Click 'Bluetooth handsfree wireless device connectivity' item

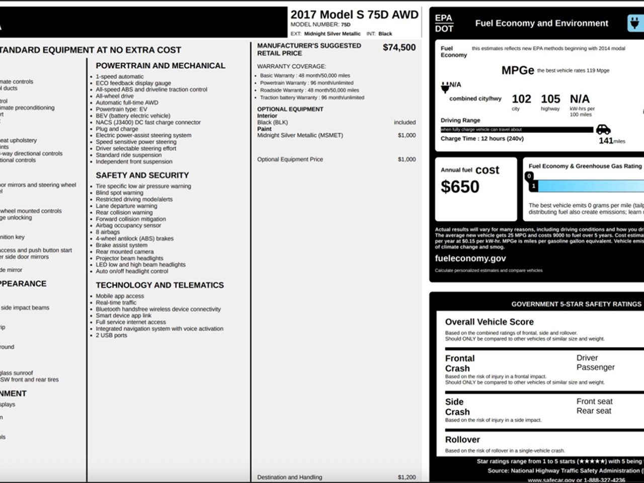click(x=158, y=309)
